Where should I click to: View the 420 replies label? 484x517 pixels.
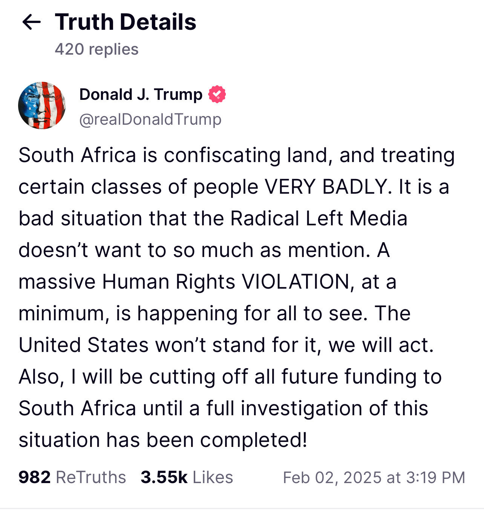coord(96,49)
